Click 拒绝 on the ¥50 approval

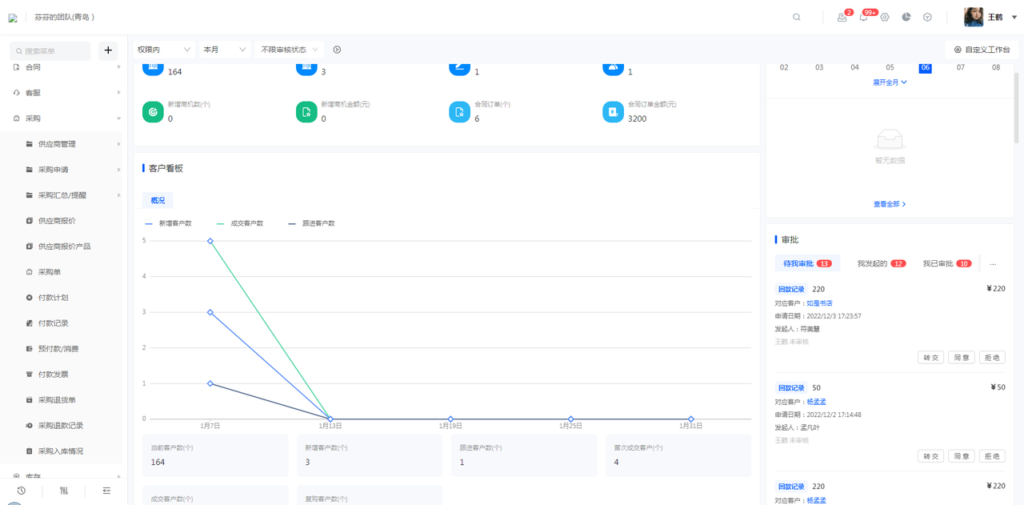pyautogui.click(x=992, y=456)
